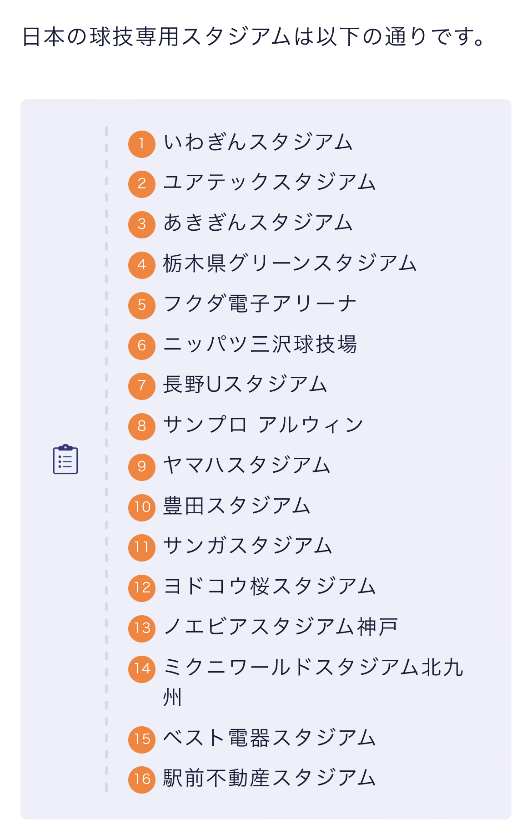Click orange number 5 badge
532x835 pixels.
coord(142,305)
